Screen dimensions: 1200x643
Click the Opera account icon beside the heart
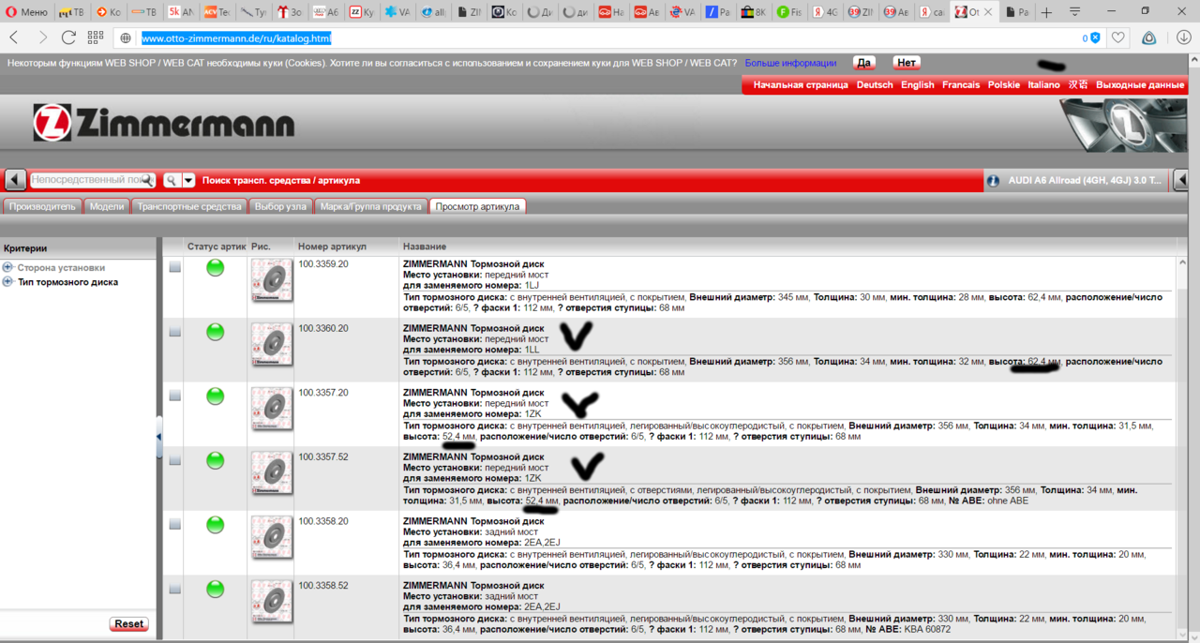pyautogui.click(x=1148, y=37)
